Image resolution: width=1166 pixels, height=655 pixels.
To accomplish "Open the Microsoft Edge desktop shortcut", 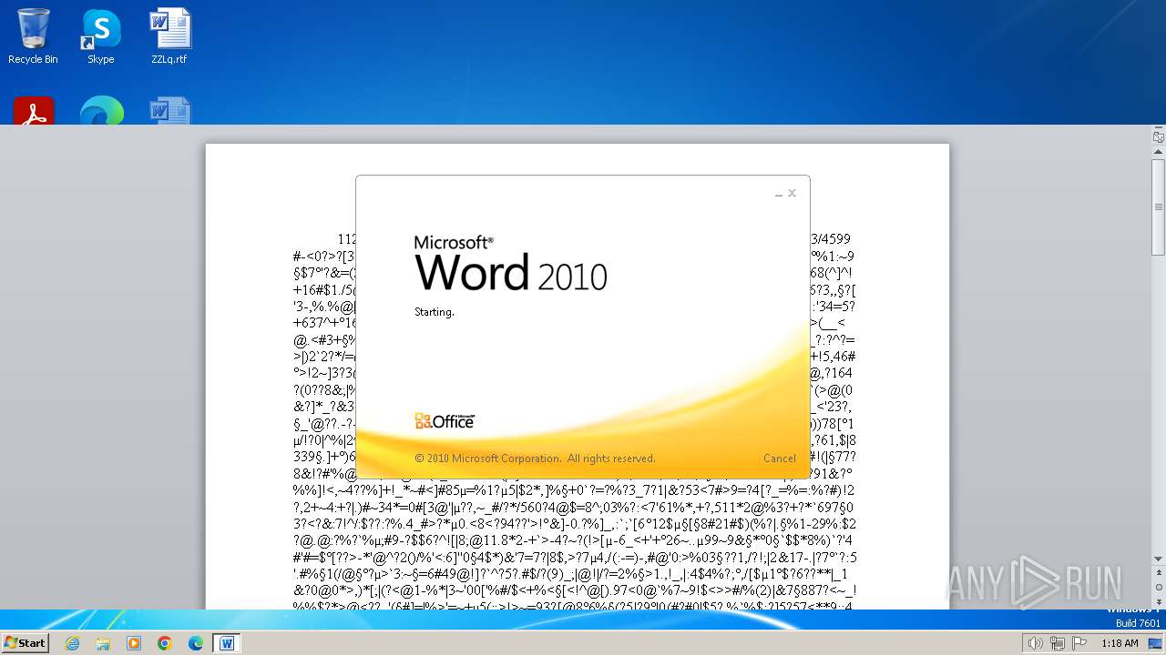I will (x=101, y=110).
